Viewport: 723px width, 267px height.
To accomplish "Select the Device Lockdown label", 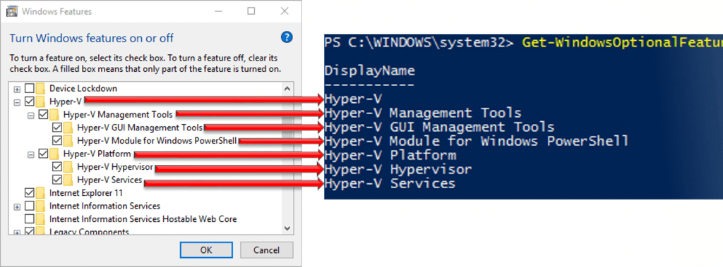I will point(83,88).
